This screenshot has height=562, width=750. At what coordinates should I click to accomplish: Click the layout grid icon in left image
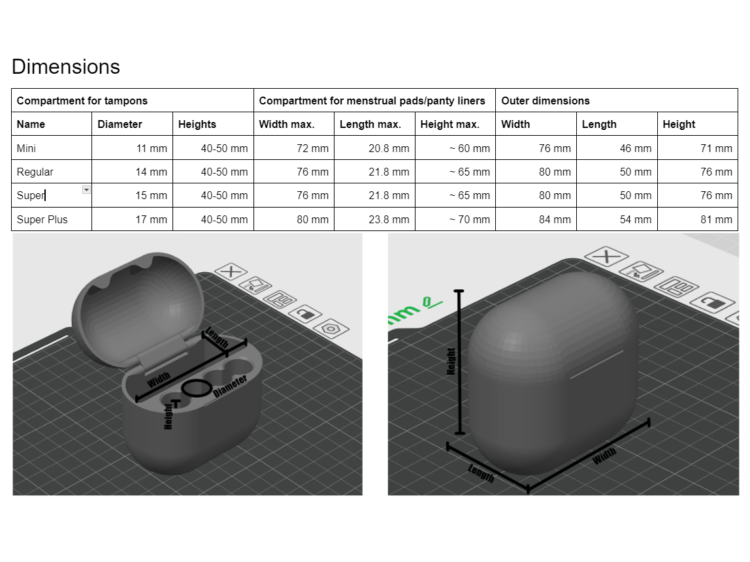(x=280, y=300)
